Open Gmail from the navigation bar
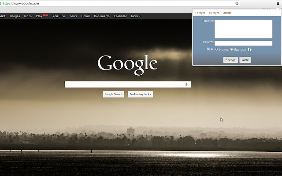This screenshot has height=176, width=282. [x=85, y=16]
